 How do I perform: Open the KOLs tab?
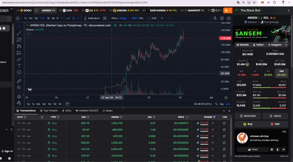point(67,111)
